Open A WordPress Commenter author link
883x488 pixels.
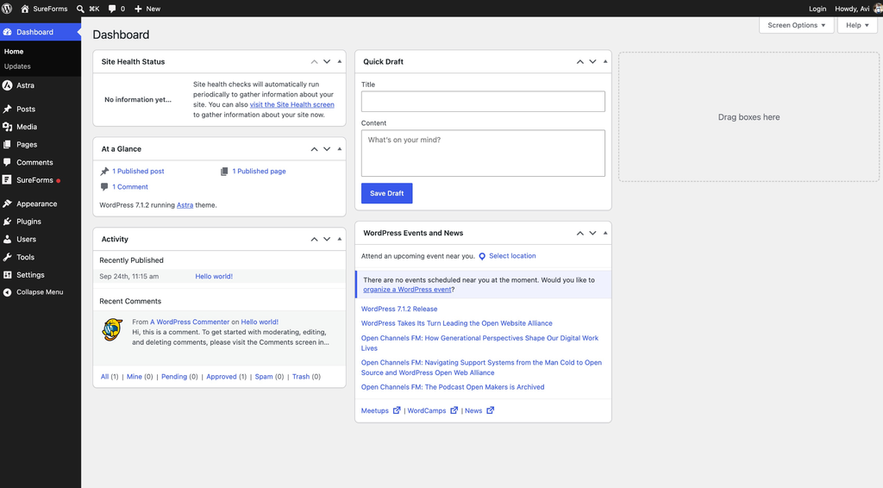pyautogui.click(x=190, y=322)
